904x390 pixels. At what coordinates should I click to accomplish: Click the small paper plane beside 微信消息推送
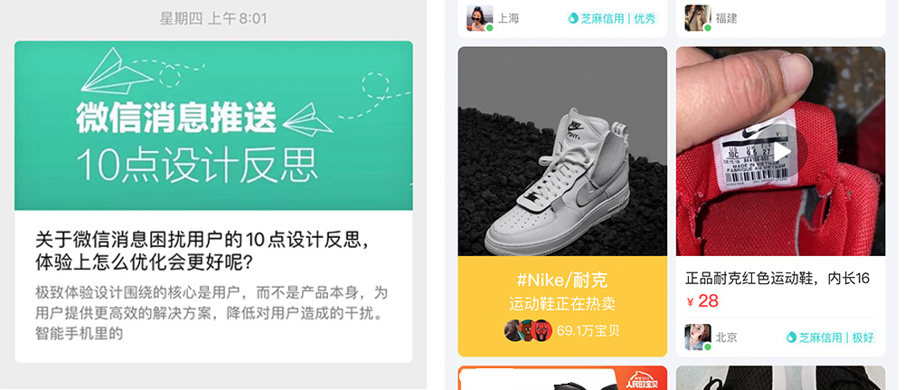pyautogui.click(x=307, y=119)
